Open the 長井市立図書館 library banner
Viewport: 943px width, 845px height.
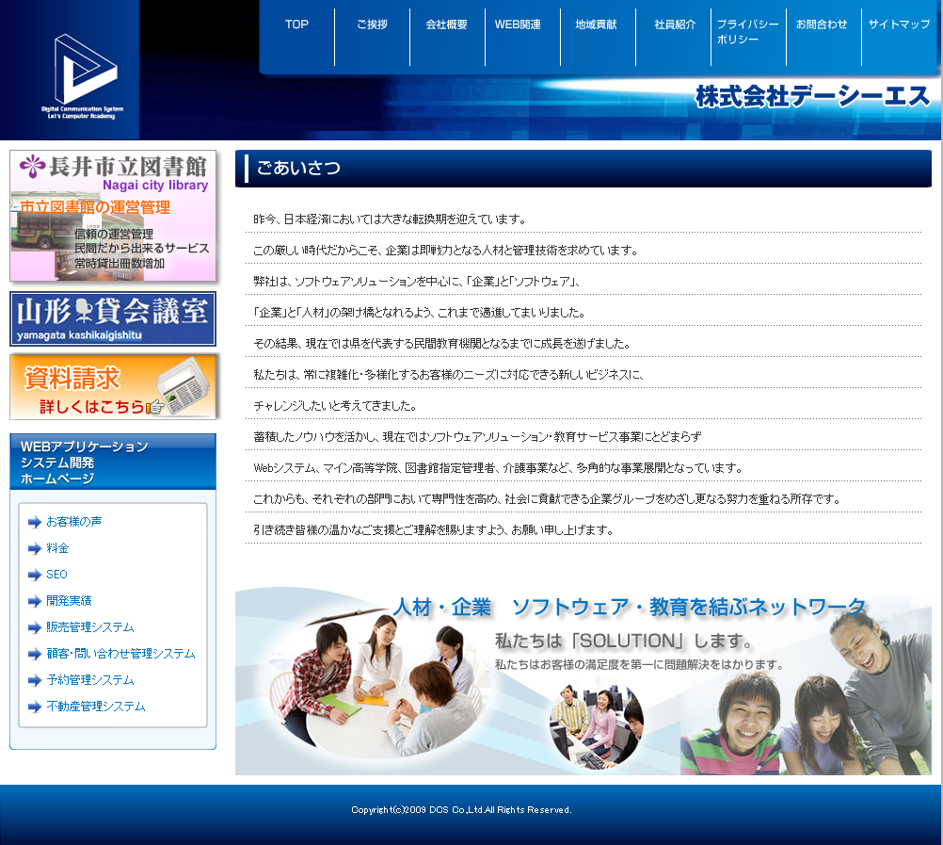click(113, 216)
